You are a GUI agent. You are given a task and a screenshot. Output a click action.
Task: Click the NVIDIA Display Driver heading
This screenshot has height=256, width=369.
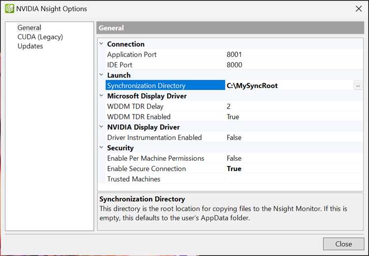143,127
